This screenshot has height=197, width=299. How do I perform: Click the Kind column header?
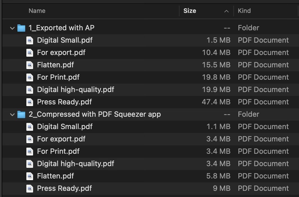click(x=244, y=11)
